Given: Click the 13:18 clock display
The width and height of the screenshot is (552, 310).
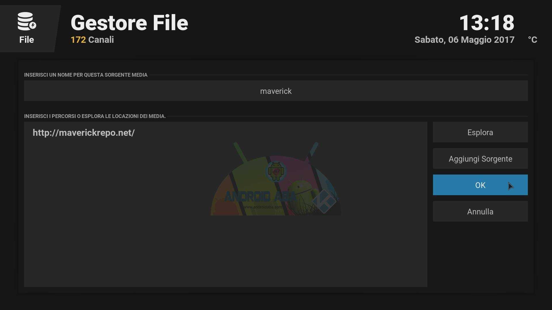Looking at the screenshot, I should [x=486, y=23].
